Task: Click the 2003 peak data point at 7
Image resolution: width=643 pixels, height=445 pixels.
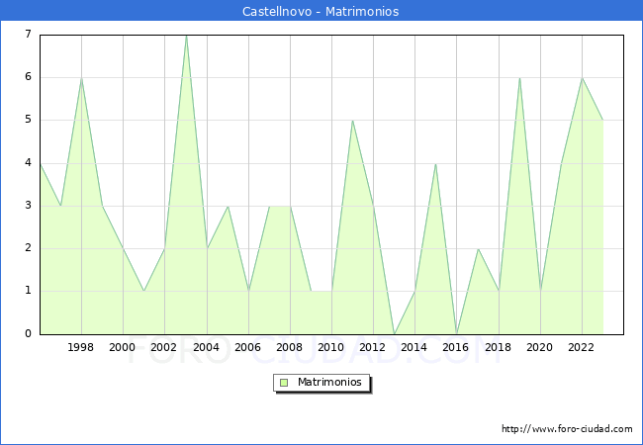Action: (186, 36)
